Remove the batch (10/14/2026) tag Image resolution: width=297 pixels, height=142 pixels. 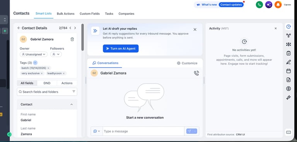(x=48, y=68)
